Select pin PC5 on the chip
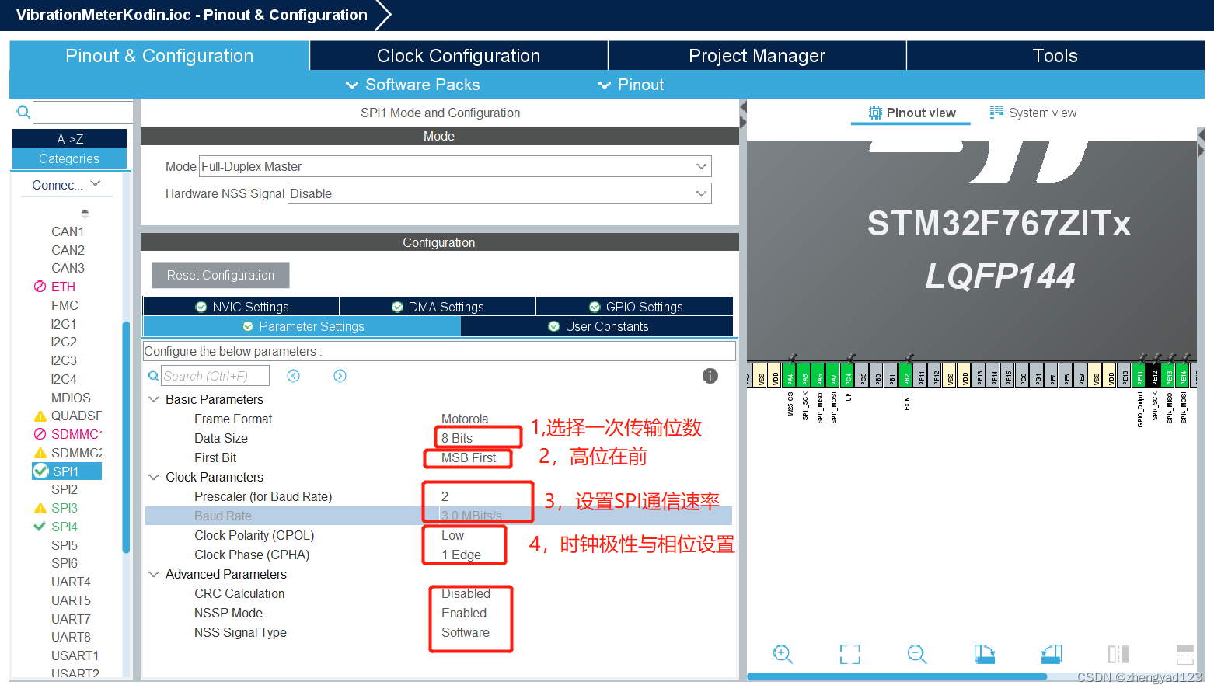Image resolution: width=1214 pixels, height=692 pixels. 863,375
